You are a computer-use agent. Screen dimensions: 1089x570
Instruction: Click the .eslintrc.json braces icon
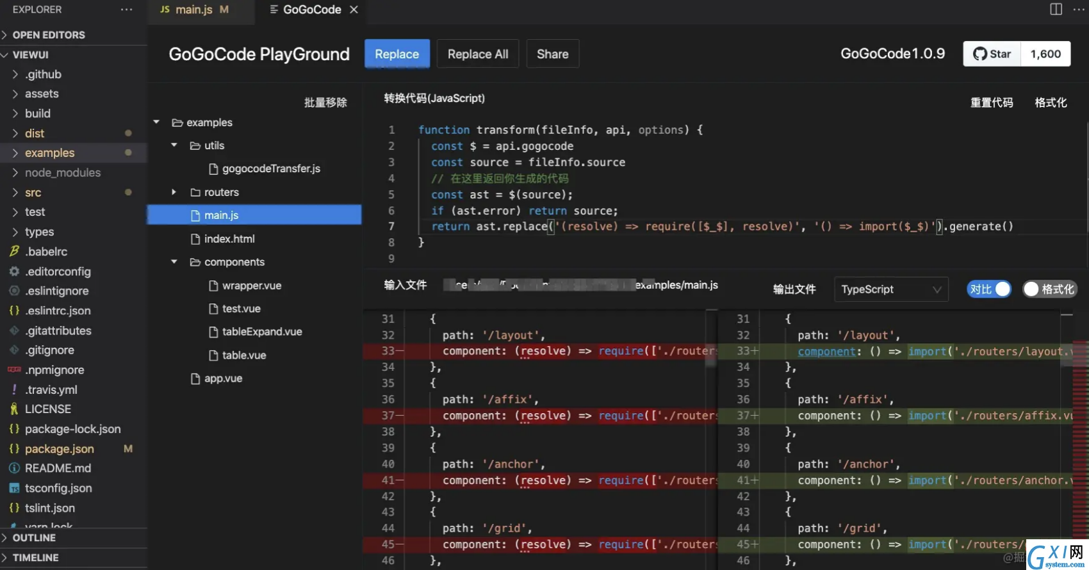(14, 311)
